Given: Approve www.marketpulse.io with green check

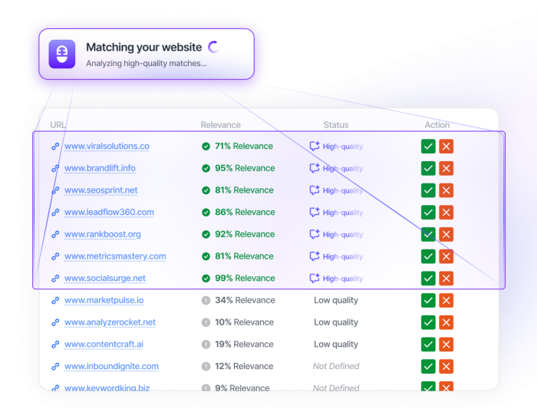Looking at the screenshot, I should coord(428,301).
